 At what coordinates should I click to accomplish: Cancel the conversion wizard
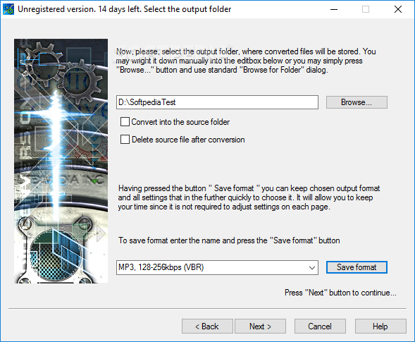320,326
